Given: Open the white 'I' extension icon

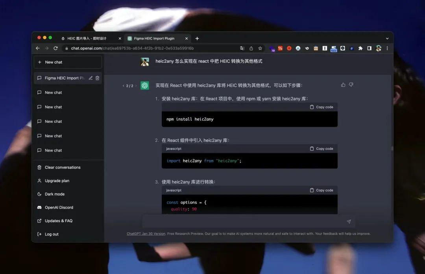Looking at the screenshot, I should pyautogui.click(x=325, y=48).
